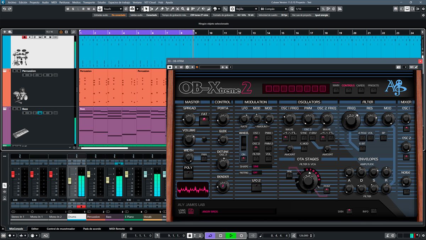This screenshot has height=240, width=426.
Task: Click the QC quick controls button
Action: [x=411, y=67]
